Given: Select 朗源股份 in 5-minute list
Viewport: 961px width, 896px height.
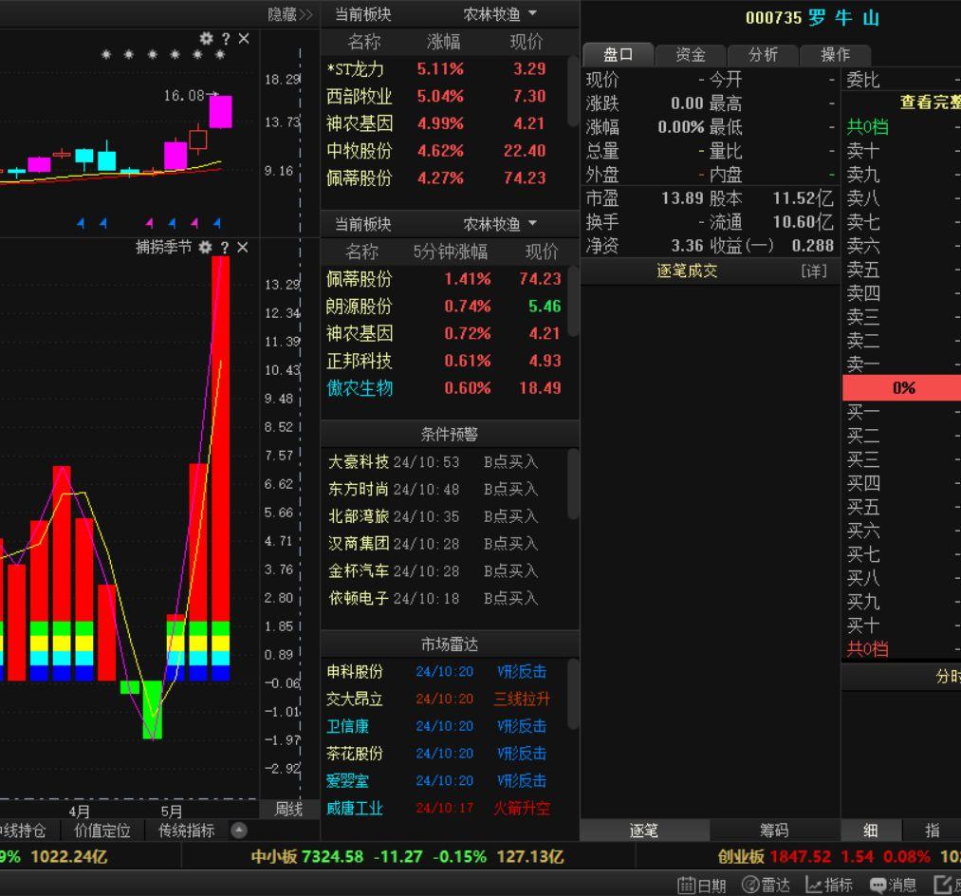Looking at the screenshot, I should click(445, 306).
